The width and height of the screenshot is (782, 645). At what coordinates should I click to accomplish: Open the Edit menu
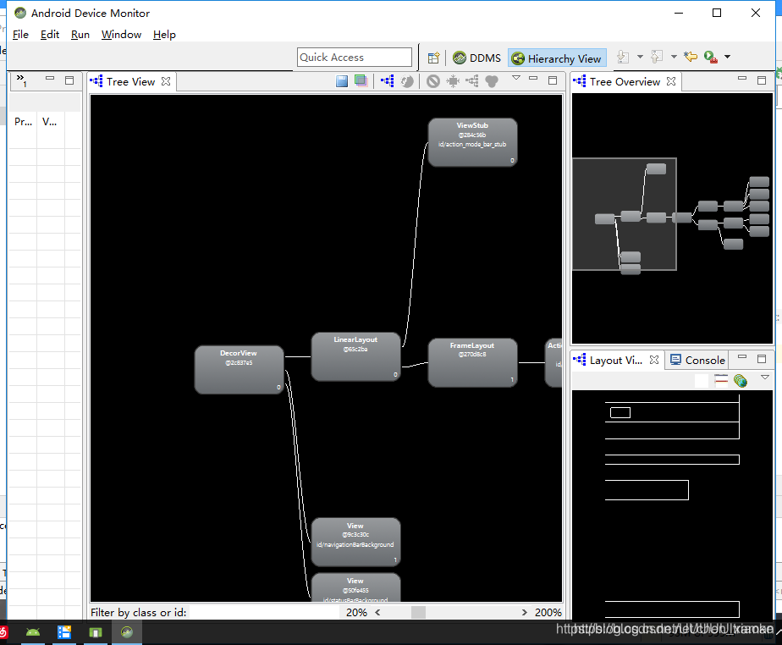(50, 35)
